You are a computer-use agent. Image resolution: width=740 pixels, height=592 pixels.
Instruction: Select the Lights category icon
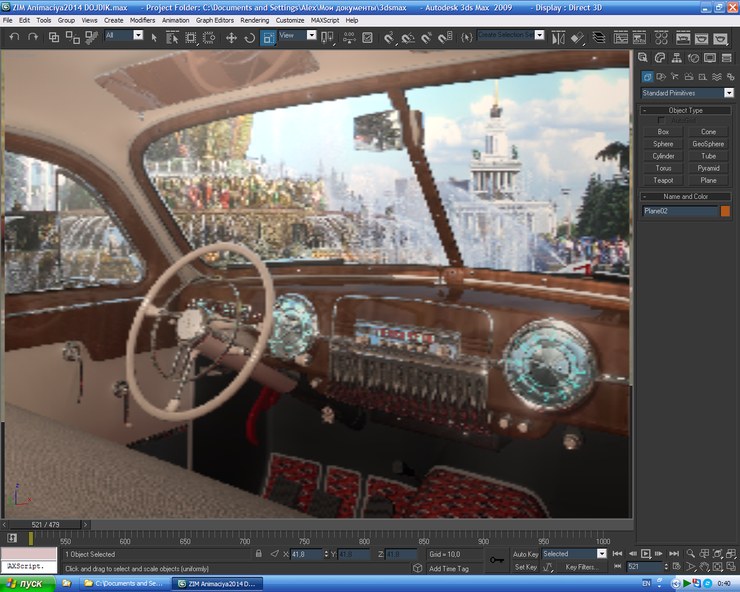pos(675,76)
